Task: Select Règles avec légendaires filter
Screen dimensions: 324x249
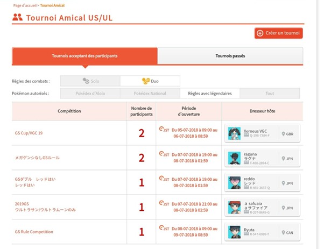Action: (x=210, y=94)
